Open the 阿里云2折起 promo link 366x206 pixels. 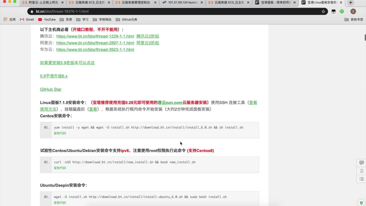point(148,43)
